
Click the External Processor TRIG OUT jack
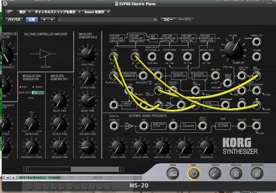point(257,126)
